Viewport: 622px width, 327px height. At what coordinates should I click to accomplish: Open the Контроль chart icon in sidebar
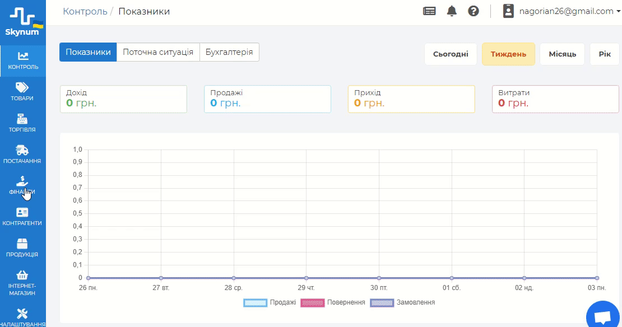[23, 56]
